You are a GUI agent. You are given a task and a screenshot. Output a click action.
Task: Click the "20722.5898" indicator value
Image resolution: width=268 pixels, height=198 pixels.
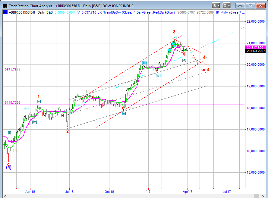205,12
